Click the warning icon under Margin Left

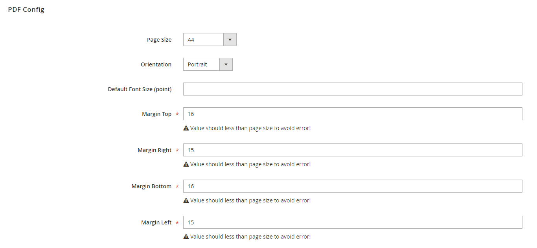point(186,237)
